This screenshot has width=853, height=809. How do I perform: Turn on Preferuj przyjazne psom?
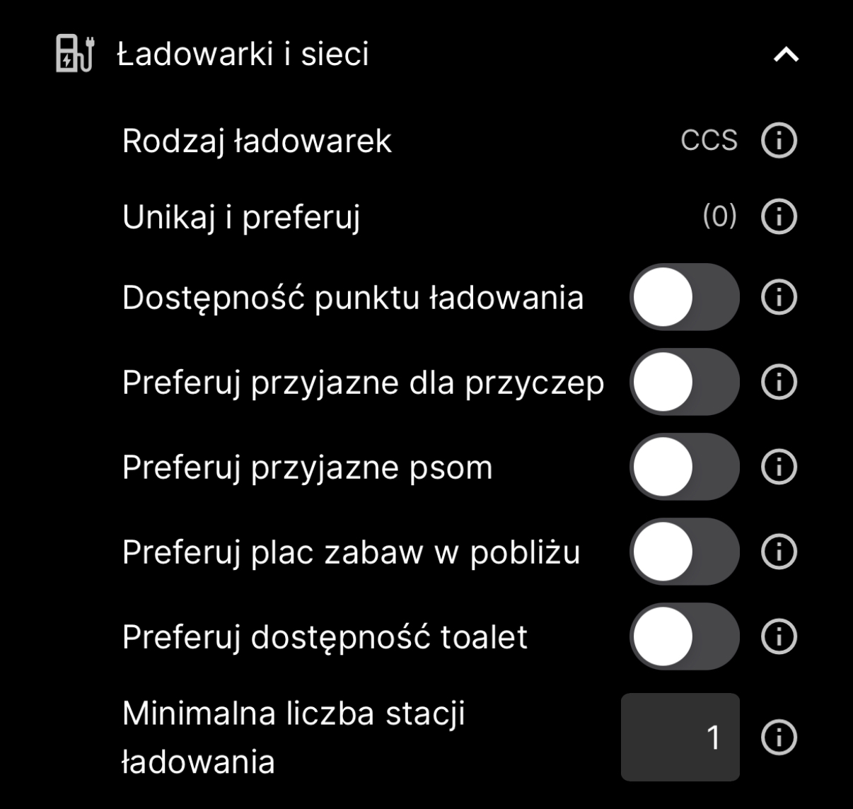(684, 467)
